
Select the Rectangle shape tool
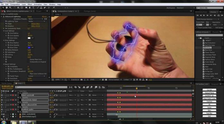[x=26, y=8]
